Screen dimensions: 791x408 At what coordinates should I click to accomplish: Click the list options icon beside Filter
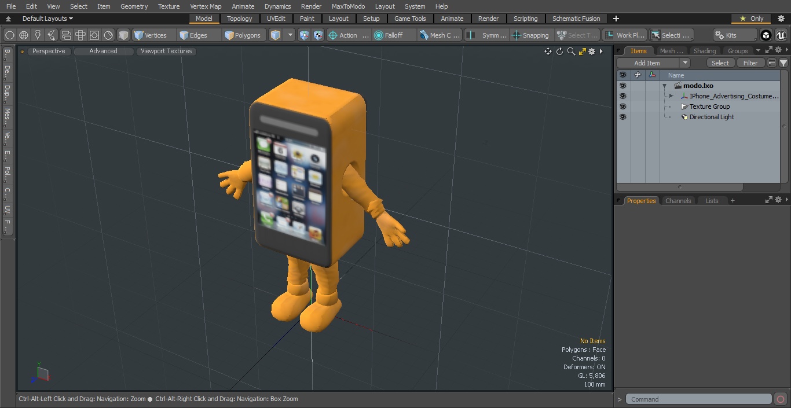click(x=772, y=63)
